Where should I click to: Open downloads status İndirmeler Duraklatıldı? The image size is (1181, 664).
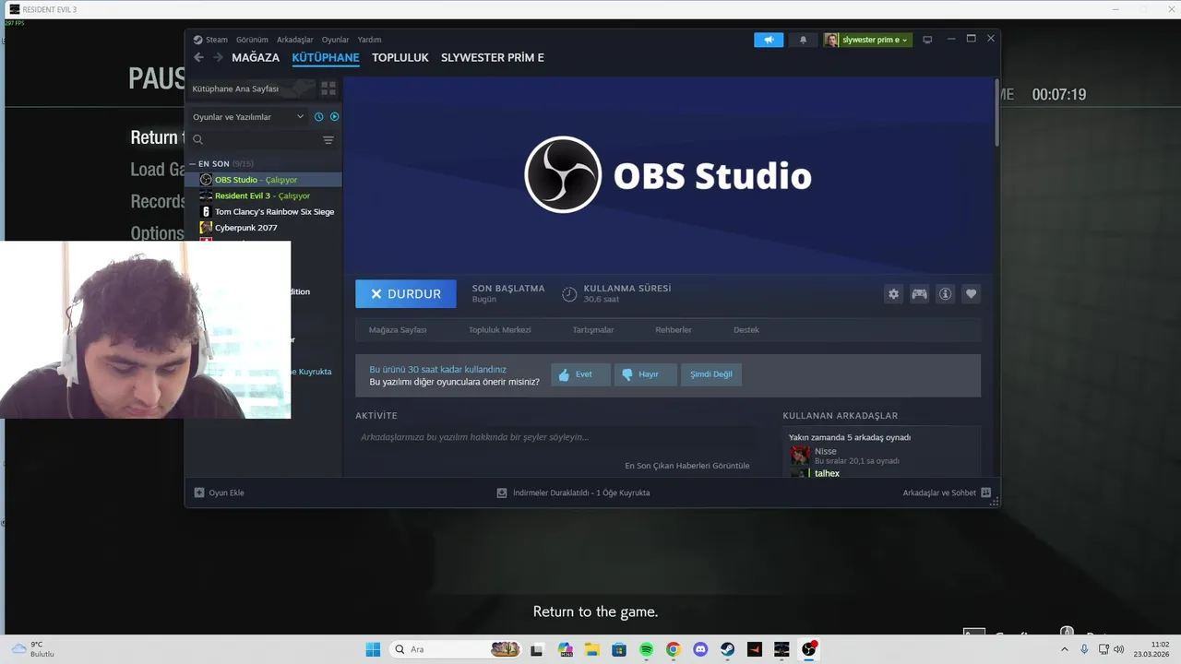(x=573, y=492)
